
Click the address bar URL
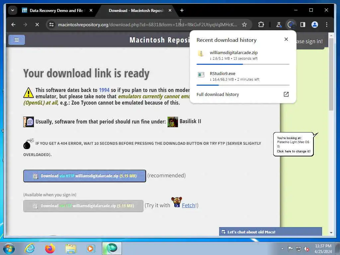(147, 25)
